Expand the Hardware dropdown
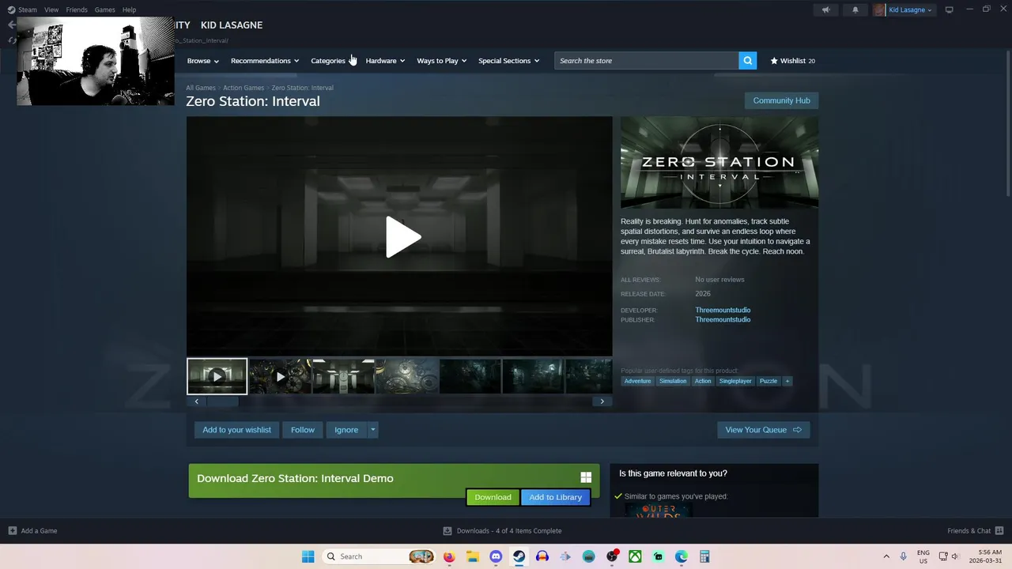 point(385,61)
